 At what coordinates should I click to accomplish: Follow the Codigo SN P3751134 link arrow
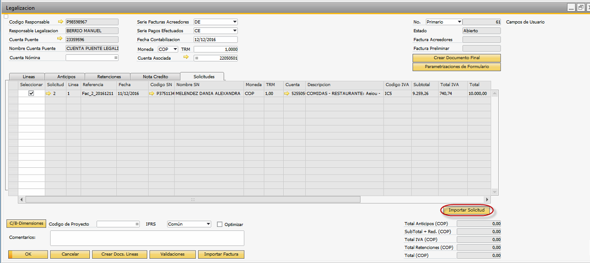[x=152, y=94]
